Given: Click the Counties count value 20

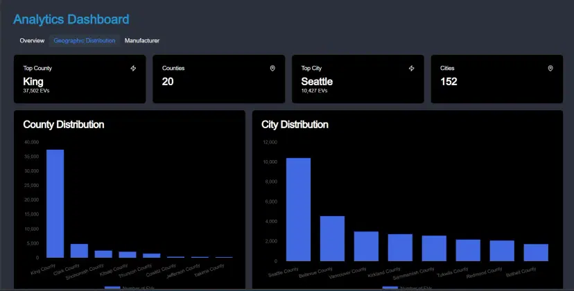Looking at the screenshot, I should 168,82.
